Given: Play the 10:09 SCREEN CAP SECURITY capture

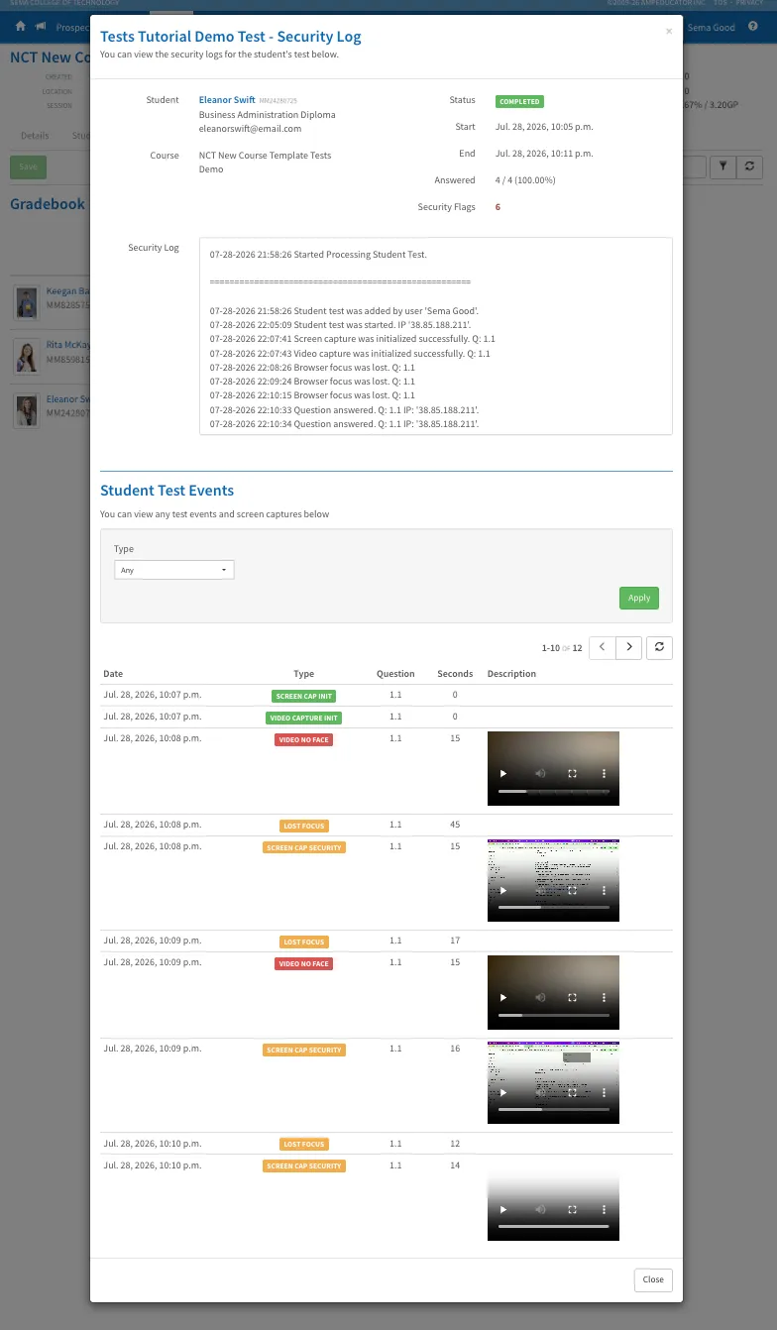Looking at the screenshot, I should (502, 1092).
